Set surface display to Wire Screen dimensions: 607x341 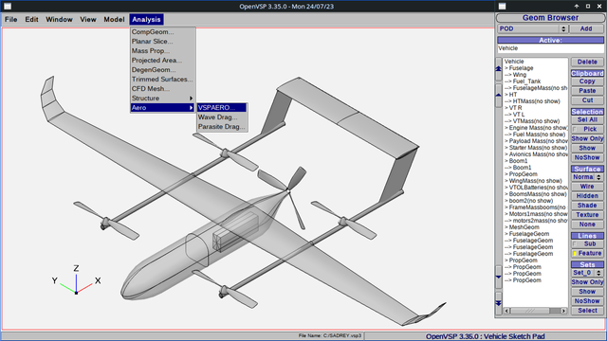click(x=587, y=187)
